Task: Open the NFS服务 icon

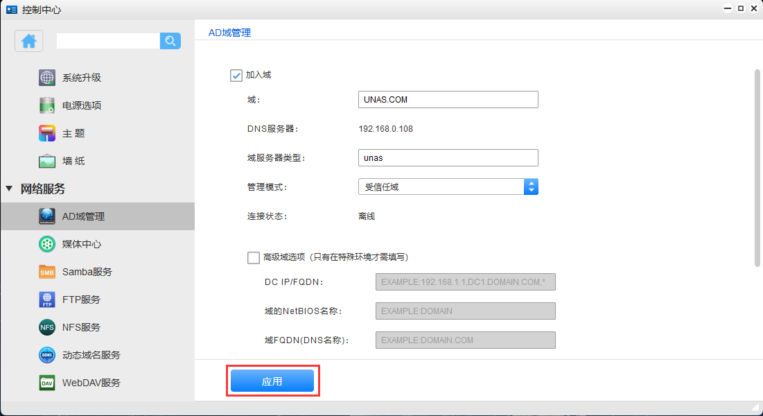Action: coord(47,327)
